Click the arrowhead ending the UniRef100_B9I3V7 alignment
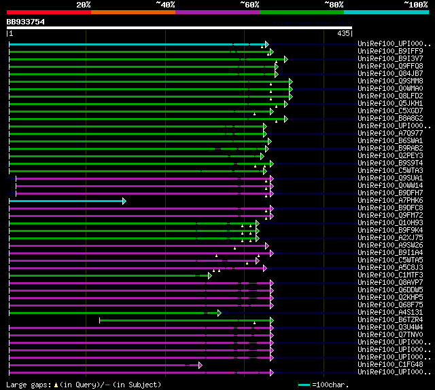Viewport: 435px width, 390px height. click(x=285, y=59)
